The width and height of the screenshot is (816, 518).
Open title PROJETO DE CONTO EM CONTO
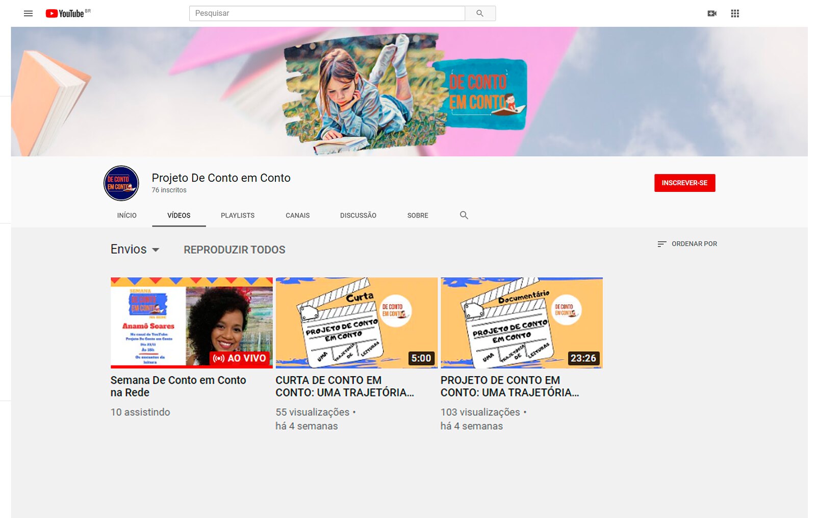click(510, 386)
